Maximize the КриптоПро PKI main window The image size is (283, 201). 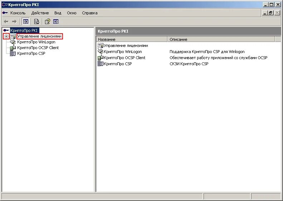pyautogui.click(x=271, y=5)
